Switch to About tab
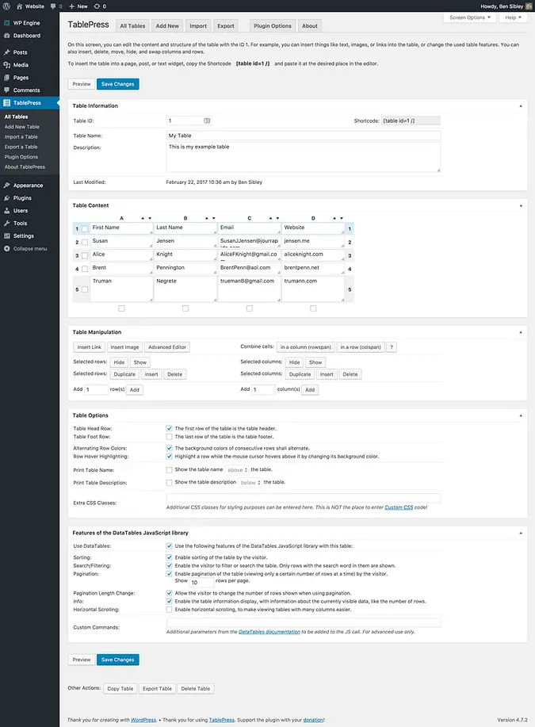This screenshot has width=535, height=727. coord(310,26)
